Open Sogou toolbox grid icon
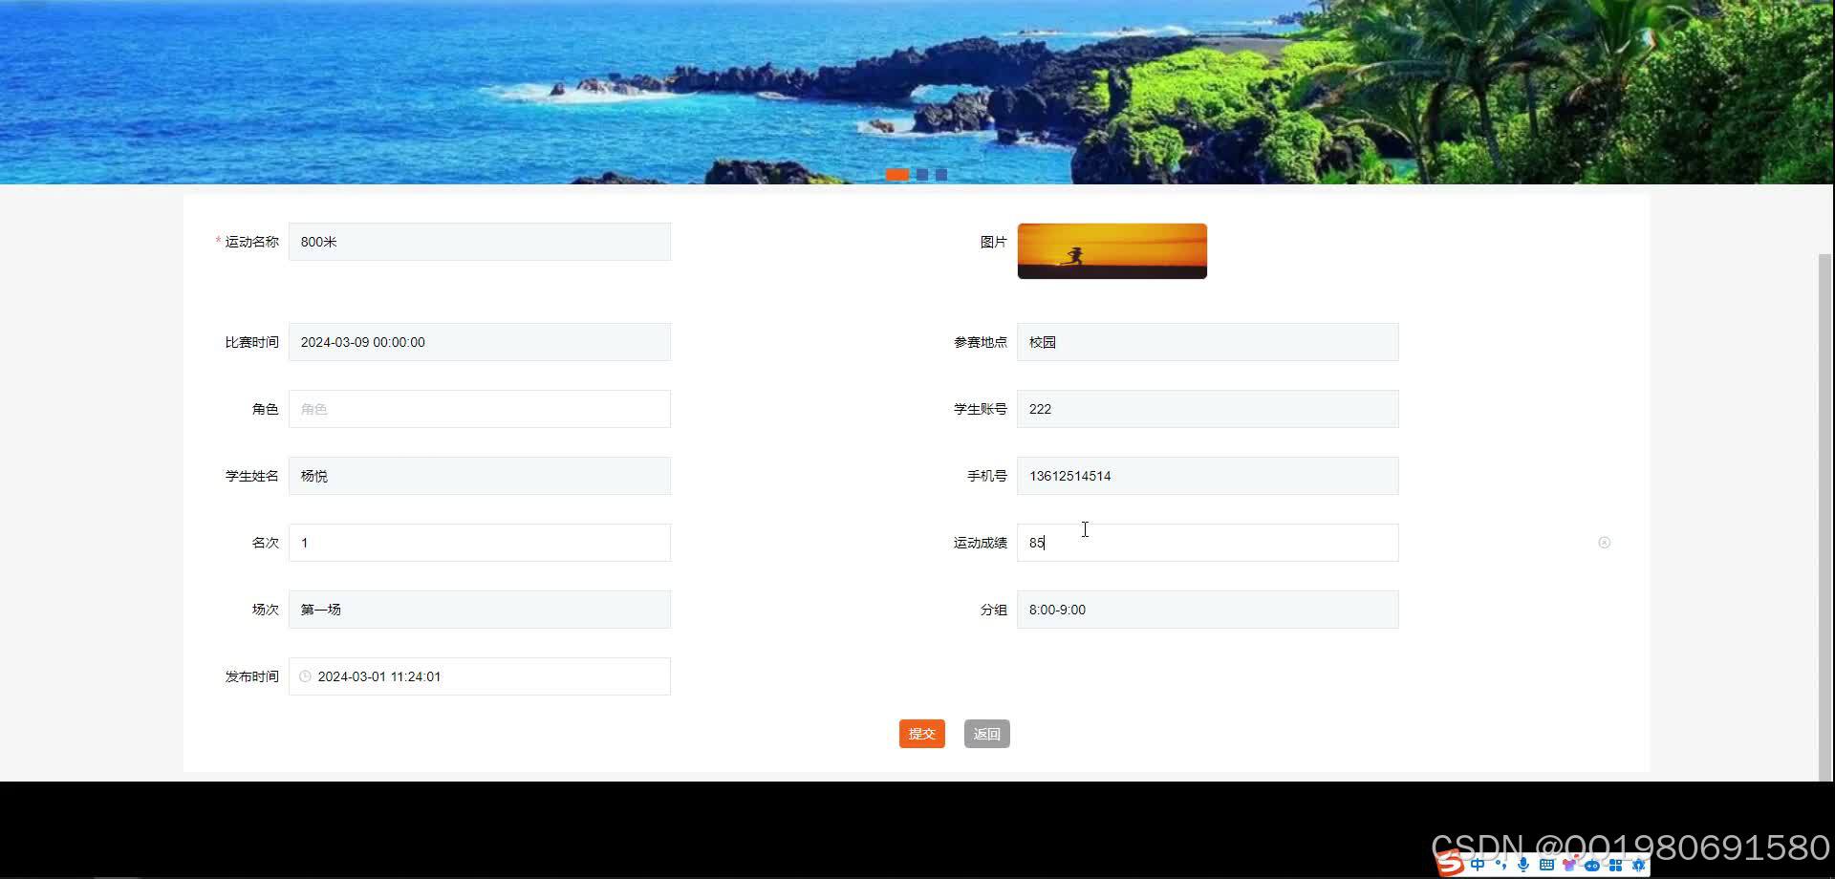The image size is (1835, 879). pyautogui.click(x=1615, y=865)
